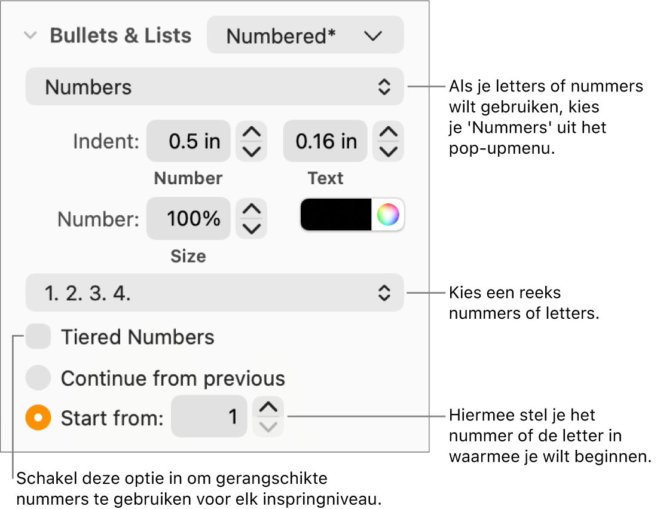Increase number size with up arrow
The height and width of the screenshot is (509, 657).
[x=251, y=209]
